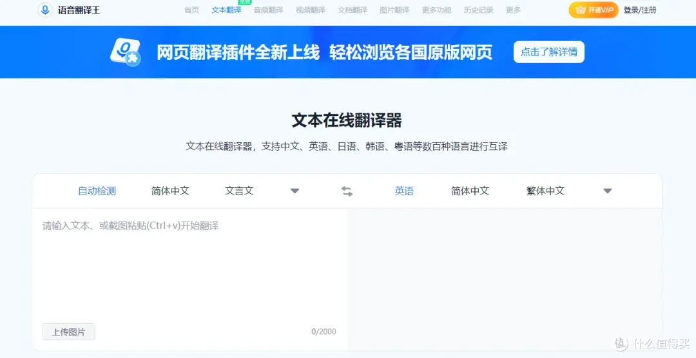Switch to 文本翻译 tab
The image size is (696, 358).
click(x=226, y=10)
